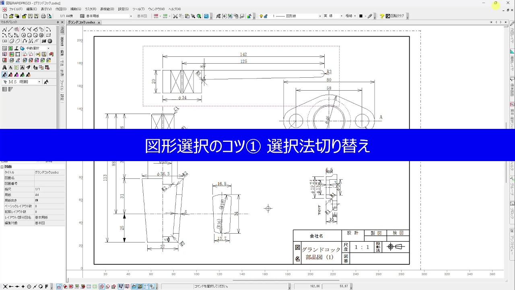This screenshot has height=290, width=515.
Task: Click the black current color swatch
Action: (x=361, y=16)
